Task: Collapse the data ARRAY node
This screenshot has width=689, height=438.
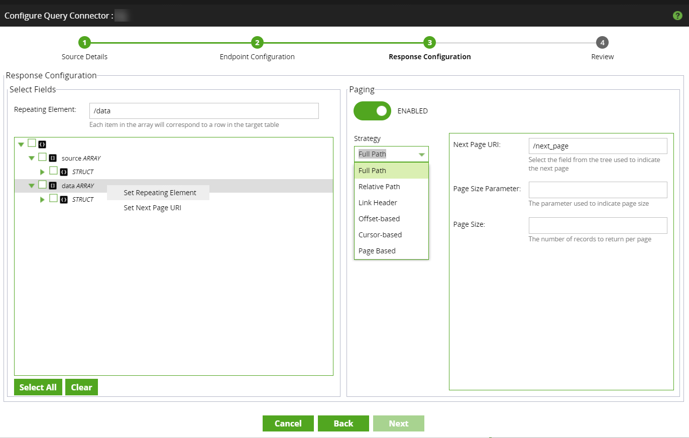Action: [32, 186]
